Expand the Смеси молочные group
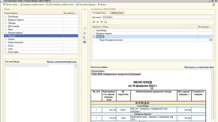The width and height of the screenshot is (218, 122). 6,42
